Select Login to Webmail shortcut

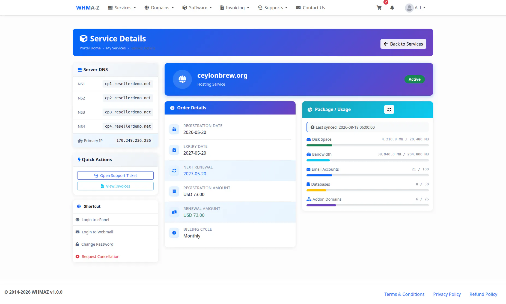(x=115, y=232)
